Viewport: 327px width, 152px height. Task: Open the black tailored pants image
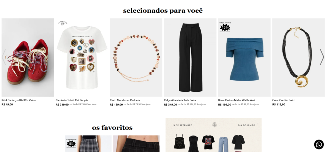190,57
